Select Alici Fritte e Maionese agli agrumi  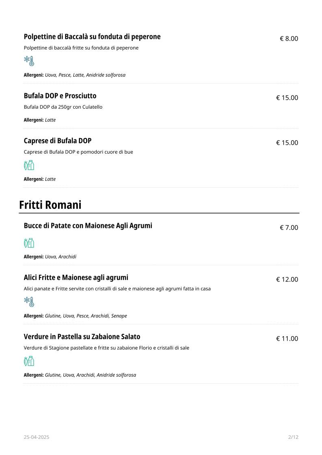(x=76, y=277)
